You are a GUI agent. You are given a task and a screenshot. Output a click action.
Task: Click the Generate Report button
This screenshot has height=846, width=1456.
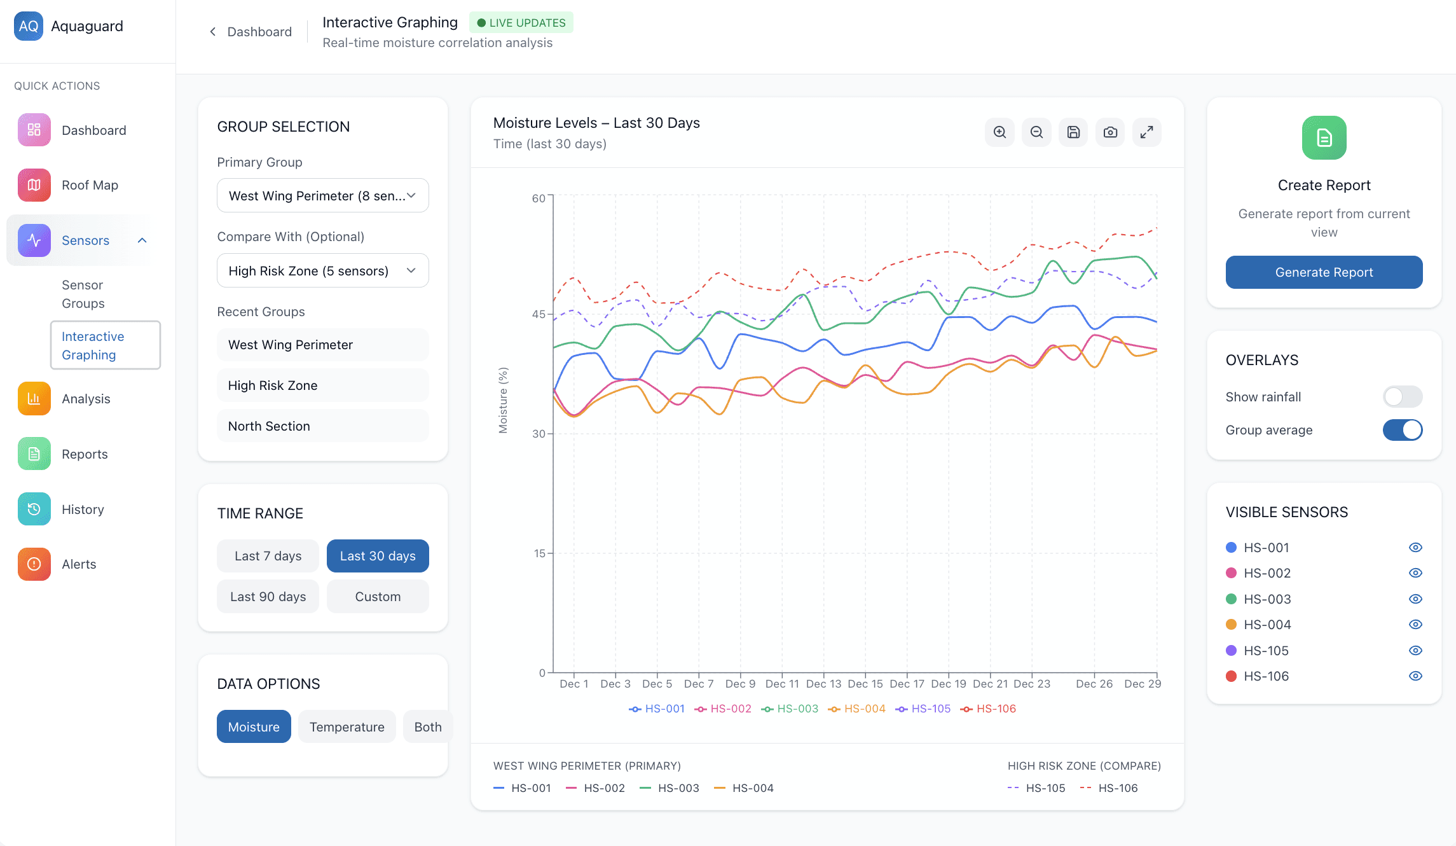point(1324,272)
